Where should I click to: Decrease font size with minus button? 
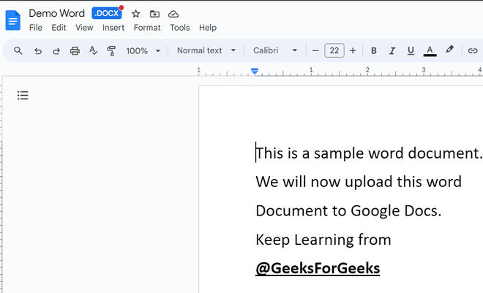click(315, 50)
